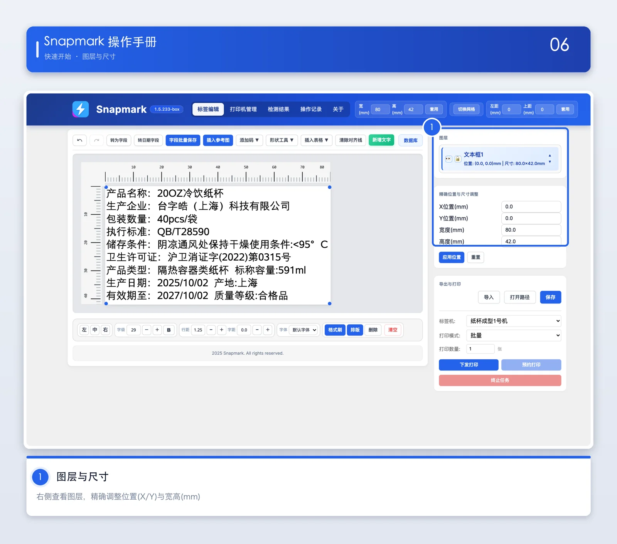Screen dimensions: 617x544
Task: Click the 插入参考图 button
Action: (x=218, y=140)
